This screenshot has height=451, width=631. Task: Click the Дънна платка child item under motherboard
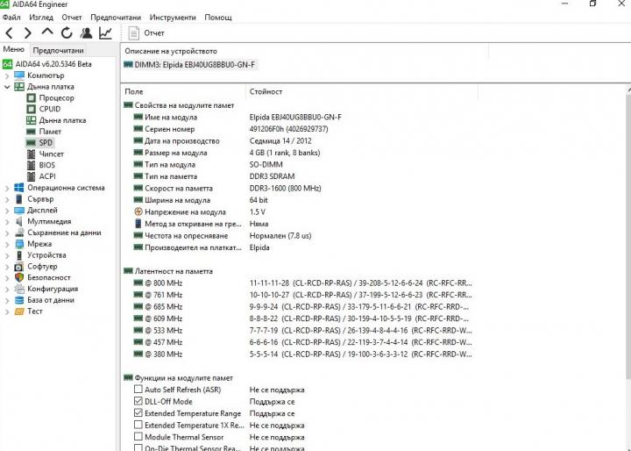62,120
